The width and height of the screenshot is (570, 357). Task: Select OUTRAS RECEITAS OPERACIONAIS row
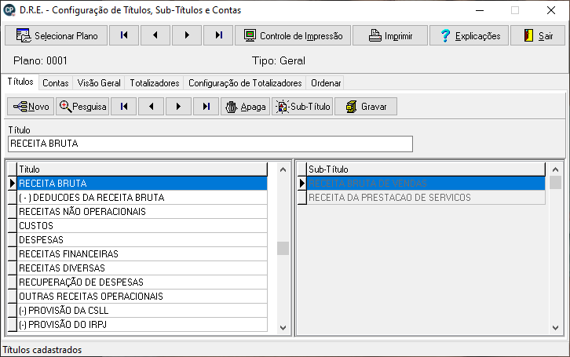(142, 297)
